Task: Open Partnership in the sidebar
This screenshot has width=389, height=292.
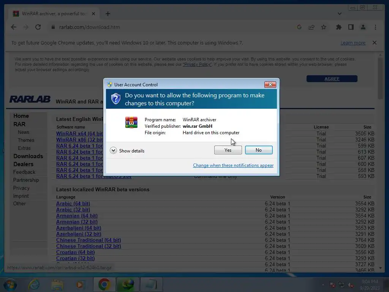Action: click(x=26, y=180)
